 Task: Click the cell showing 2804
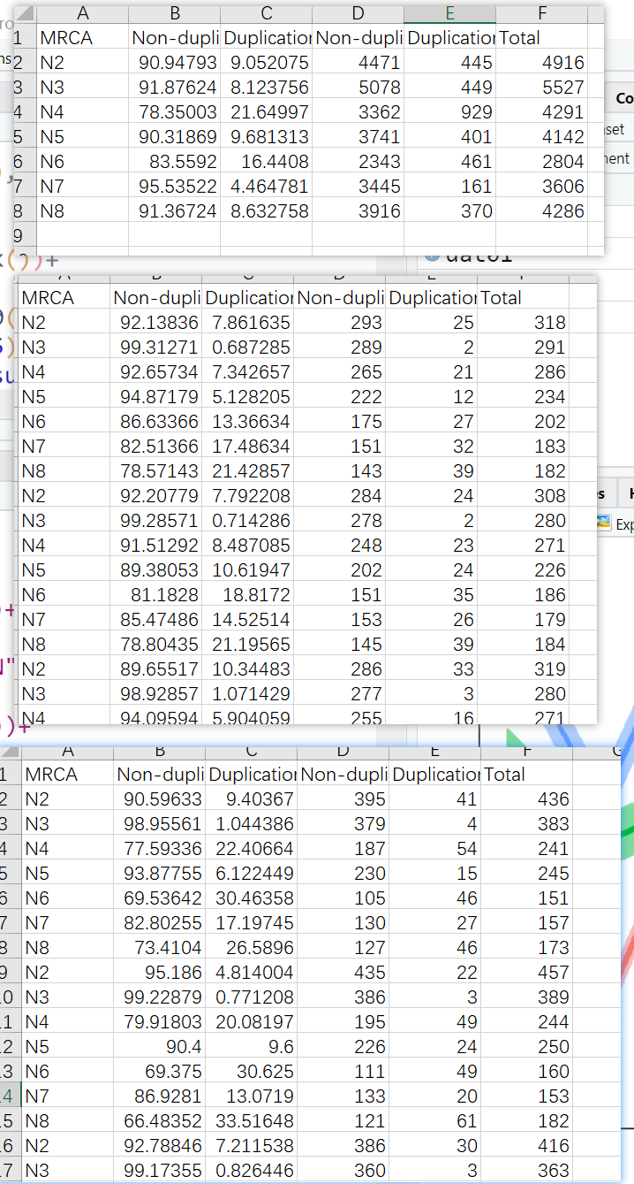tap(541, 161)
